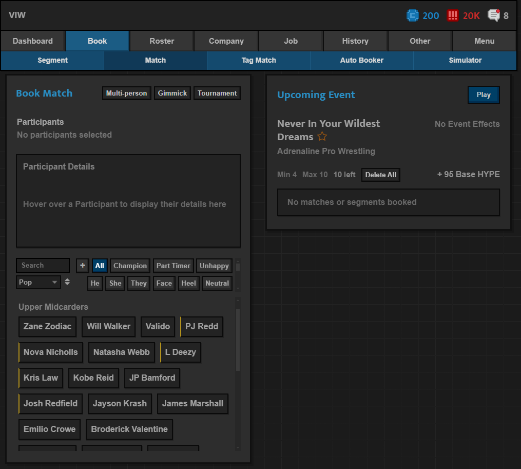This screenshot has height=469, width=521.
Task: Open the messages notification icon
Action: (494, 15)
